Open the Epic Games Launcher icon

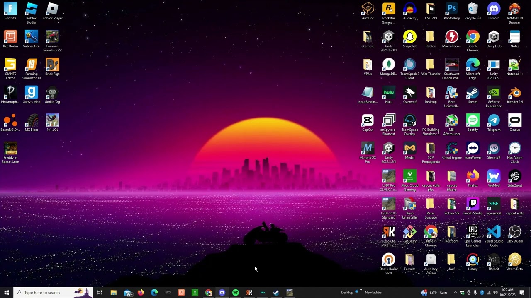(x=473, y=236)
